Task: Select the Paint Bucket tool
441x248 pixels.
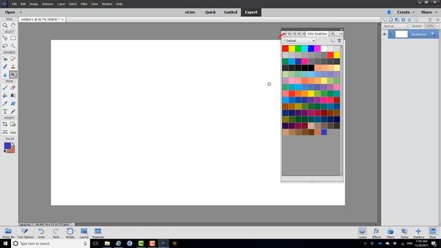Action: pos(5,96)
